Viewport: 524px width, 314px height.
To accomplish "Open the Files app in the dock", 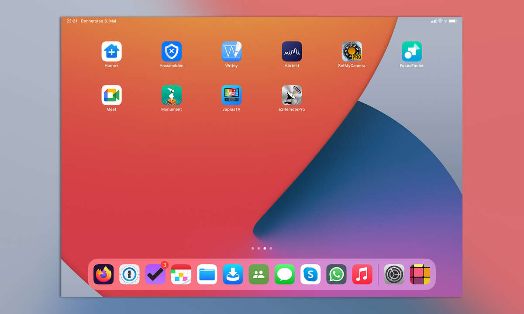I will [x=207, y=274].
